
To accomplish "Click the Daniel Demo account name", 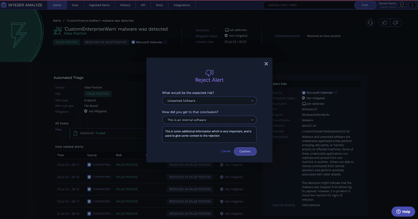I will tap(387, 3).
